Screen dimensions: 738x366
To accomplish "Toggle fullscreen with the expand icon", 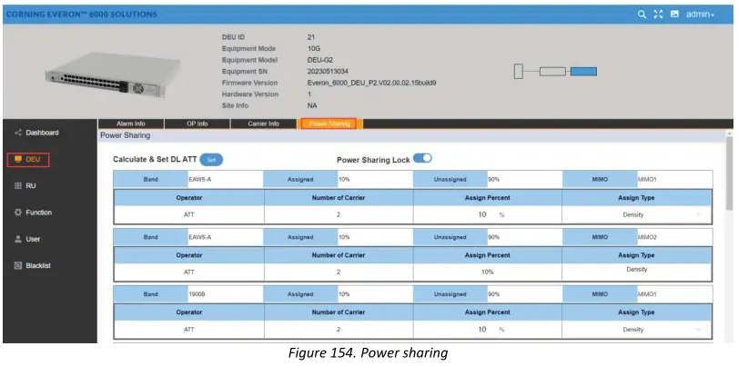I will (658, 15).
